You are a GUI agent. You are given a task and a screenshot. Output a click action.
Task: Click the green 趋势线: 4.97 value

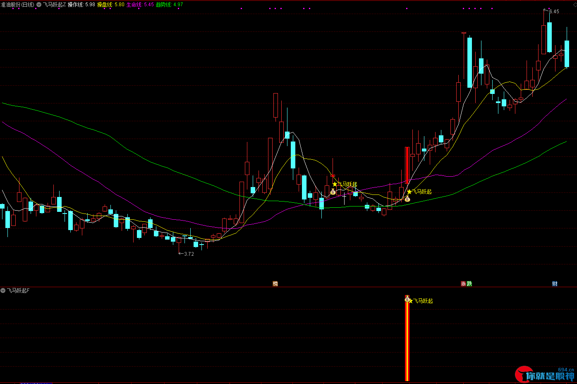point(169,5)
